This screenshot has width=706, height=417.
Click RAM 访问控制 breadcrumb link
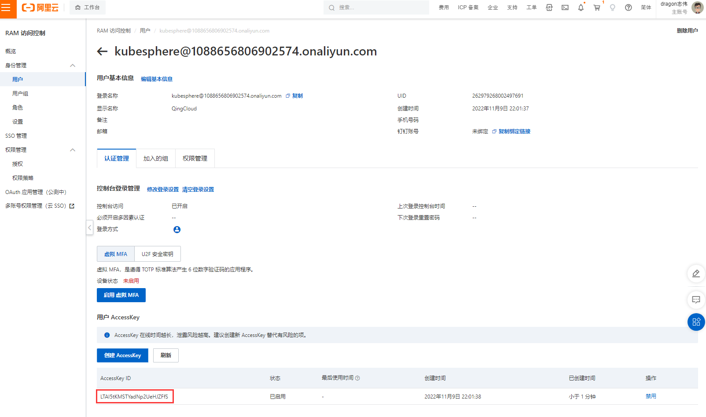pos(114,31)
